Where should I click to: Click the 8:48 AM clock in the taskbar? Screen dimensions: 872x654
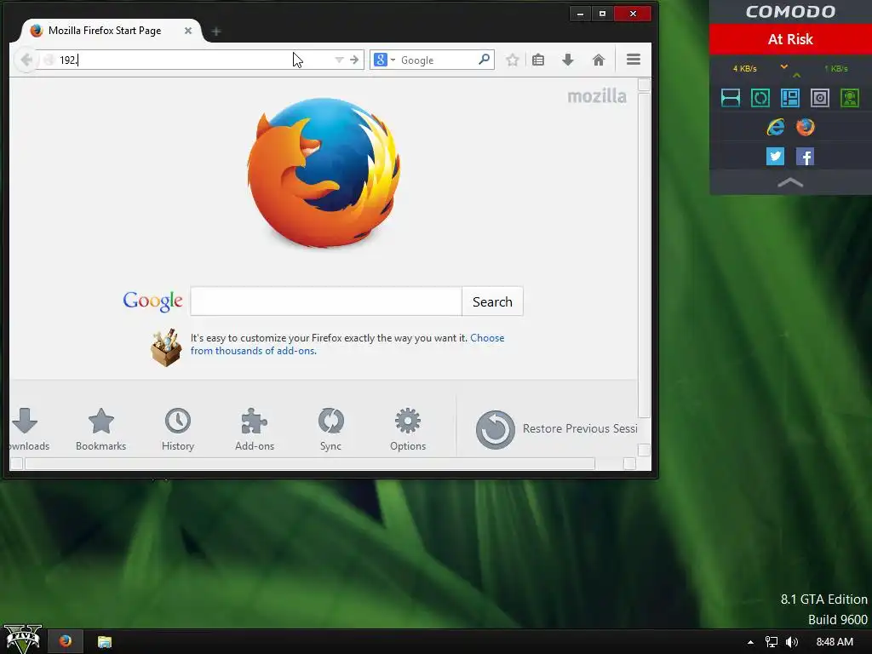click(x=835, y=642)
